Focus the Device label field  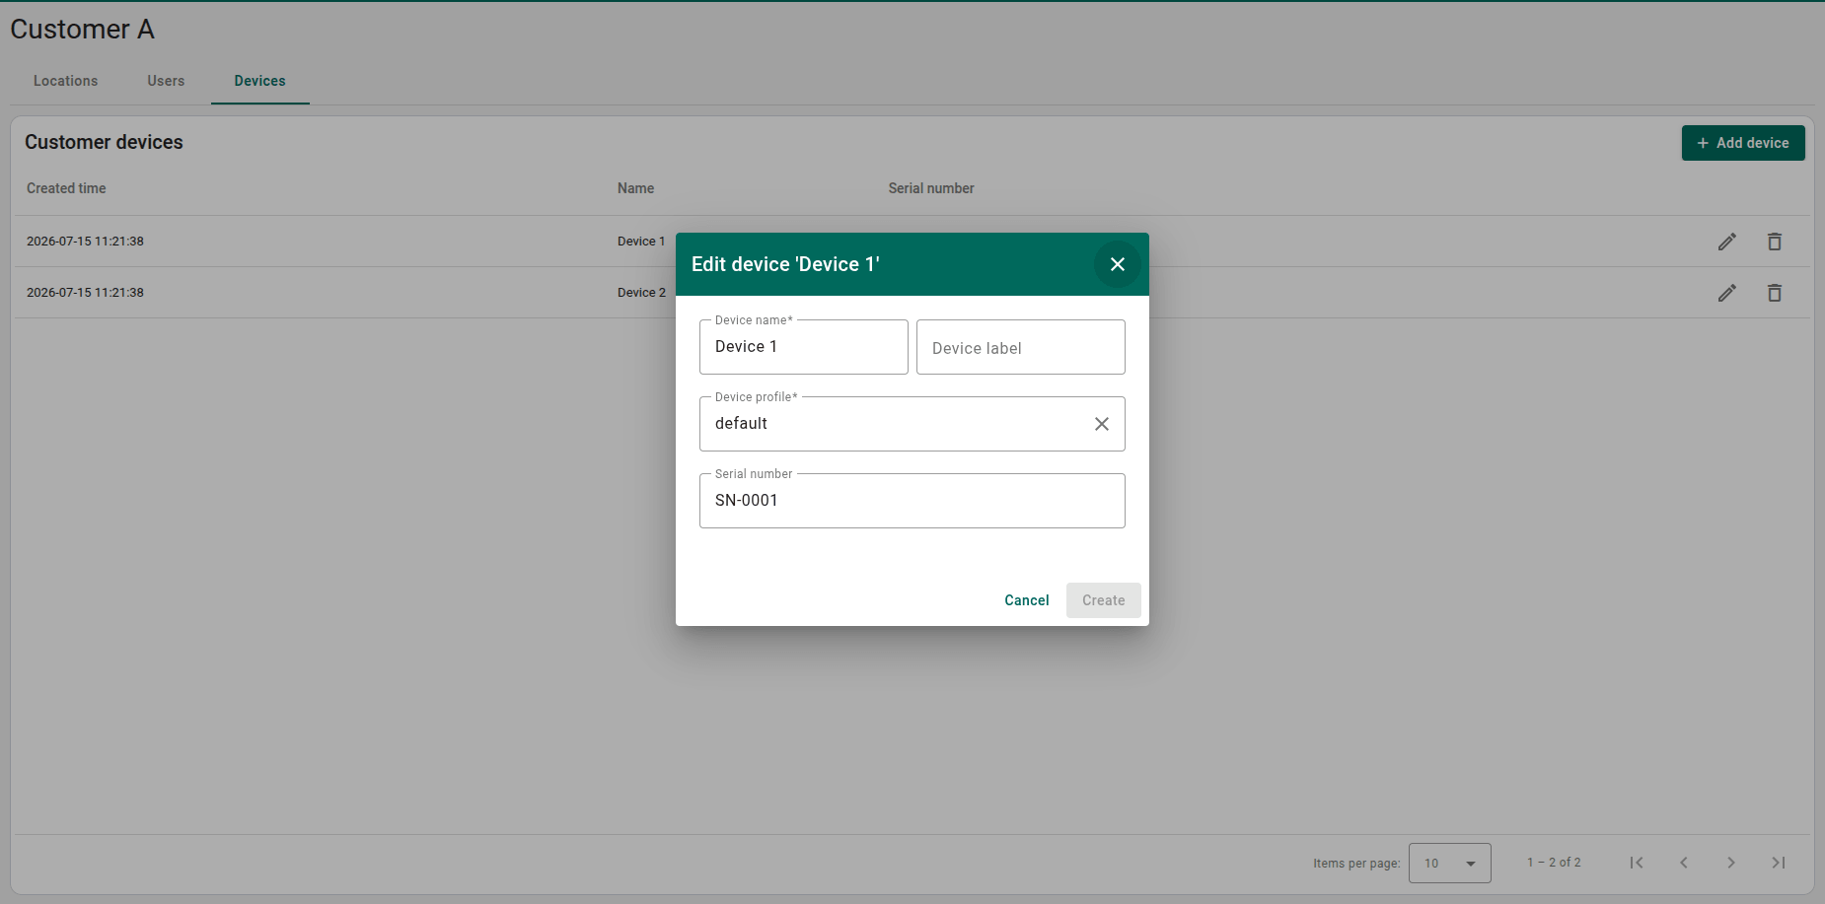[1021, 347]
